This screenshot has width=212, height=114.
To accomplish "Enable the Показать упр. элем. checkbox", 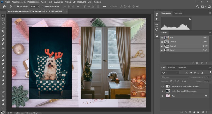I will 43,6.
